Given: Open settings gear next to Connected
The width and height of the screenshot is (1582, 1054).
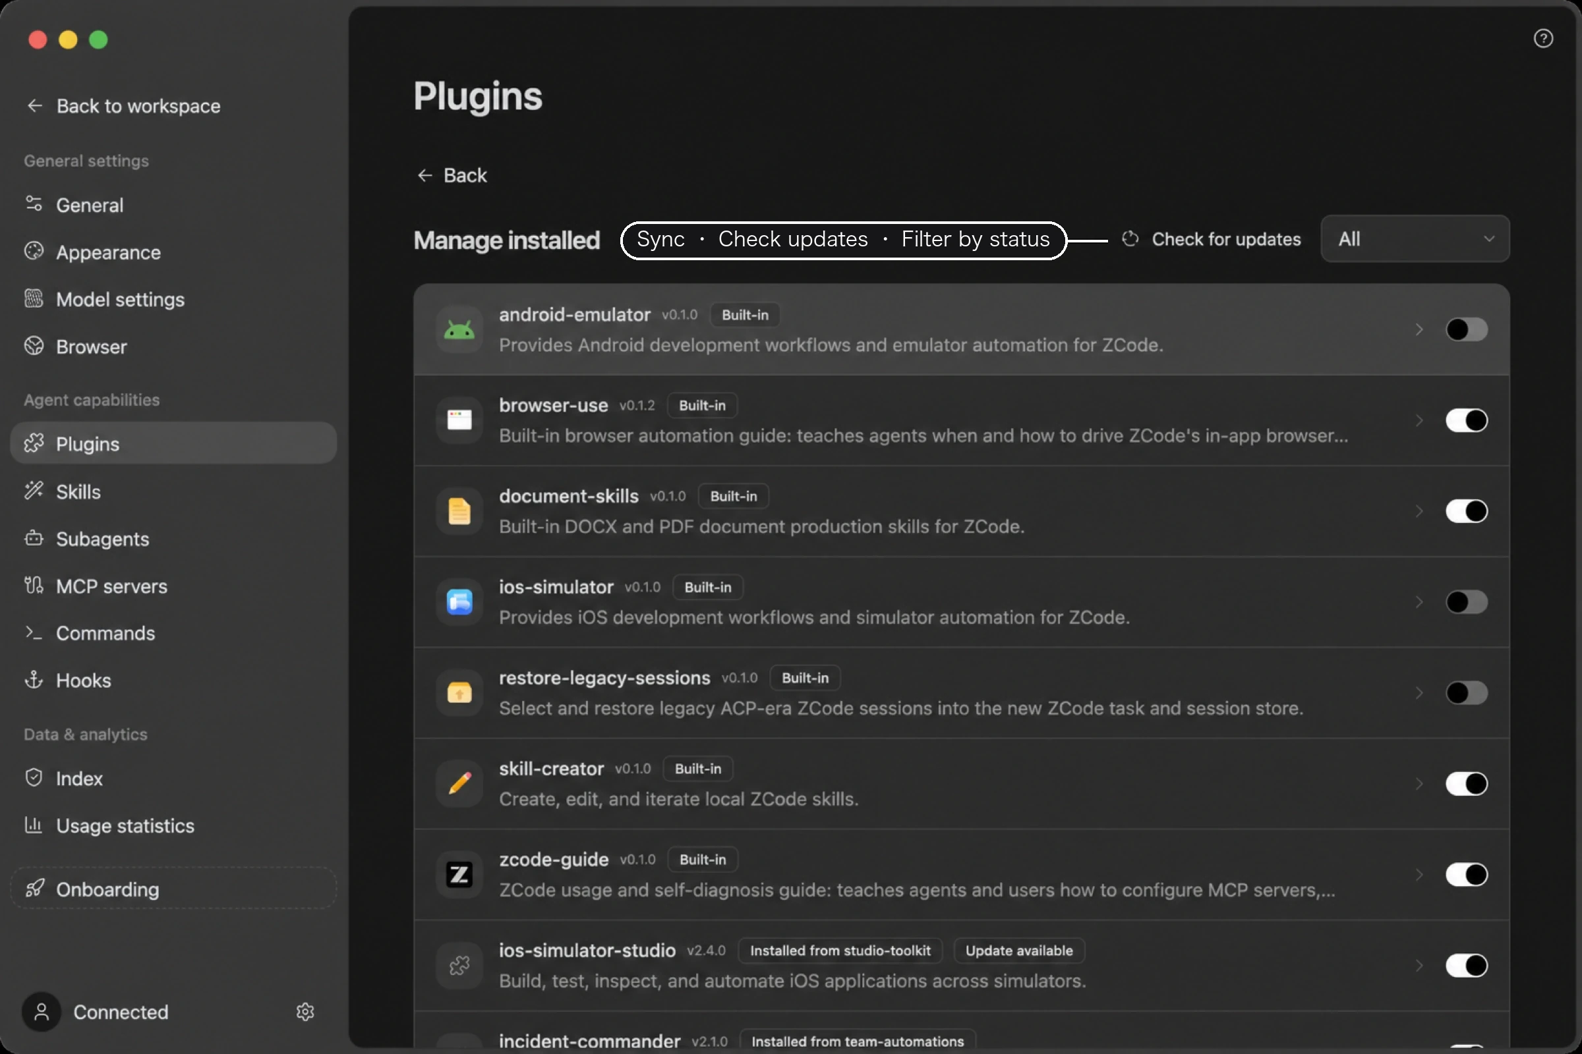Looking at the screenshot, I should coord(305,1012).
